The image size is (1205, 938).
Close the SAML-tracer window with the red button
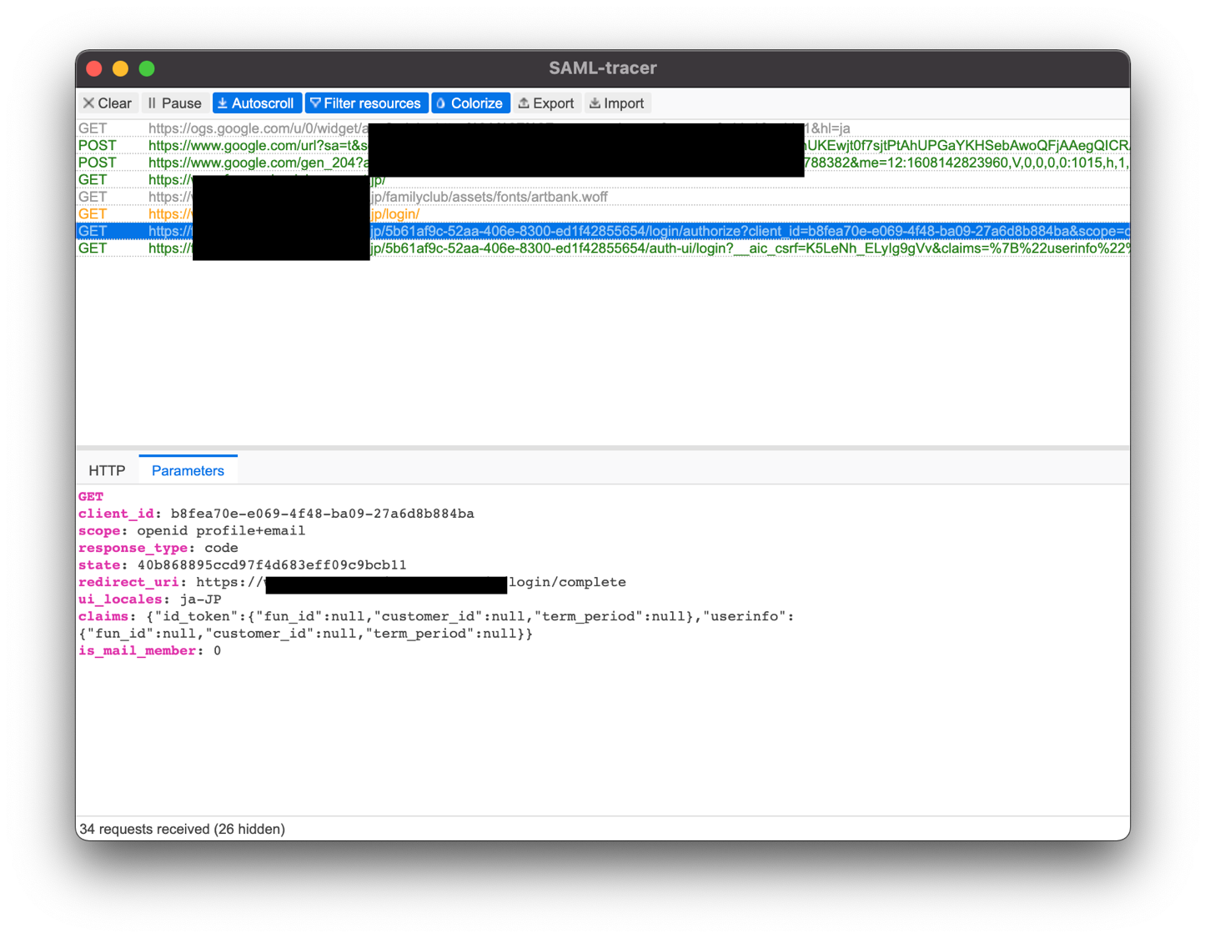click(94, 68)
